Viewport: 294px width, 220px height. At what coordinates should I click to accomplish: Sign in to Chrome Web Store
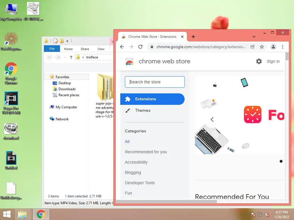pyautogui.click(x=273, y=61)
